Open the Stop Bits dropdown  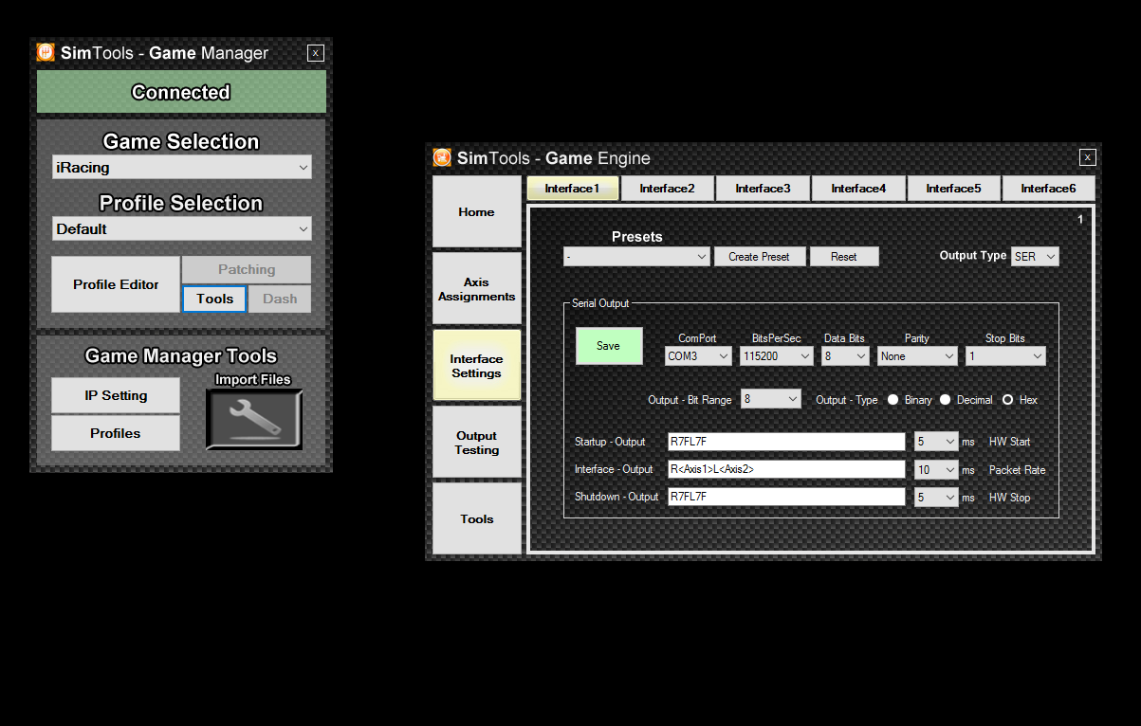tap(1005, 356)
